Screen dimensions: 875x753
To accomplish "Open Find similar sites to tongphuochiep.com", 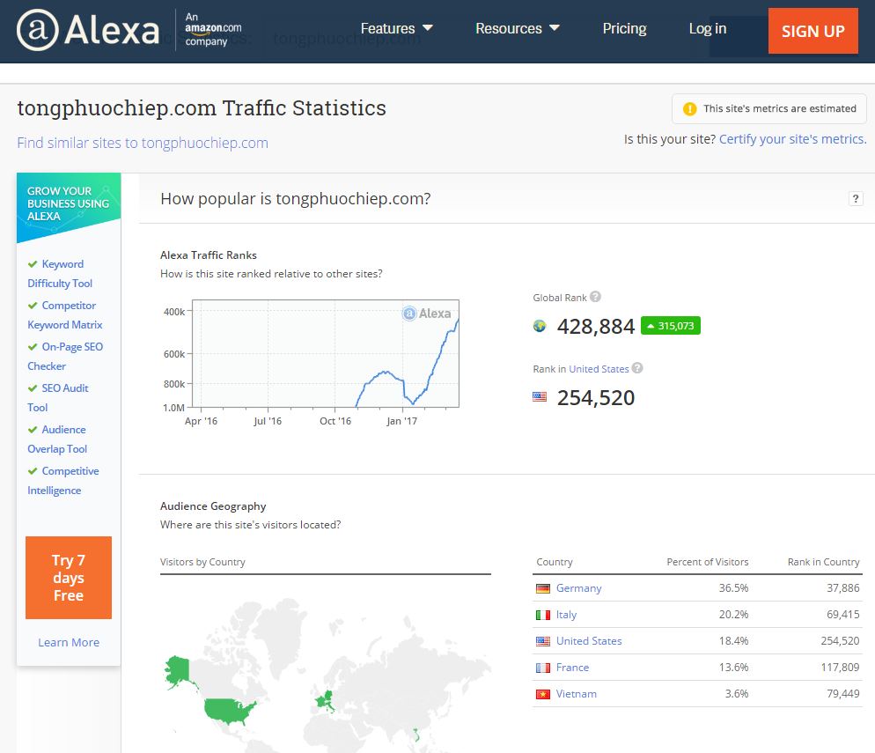I will coord(143,143).
